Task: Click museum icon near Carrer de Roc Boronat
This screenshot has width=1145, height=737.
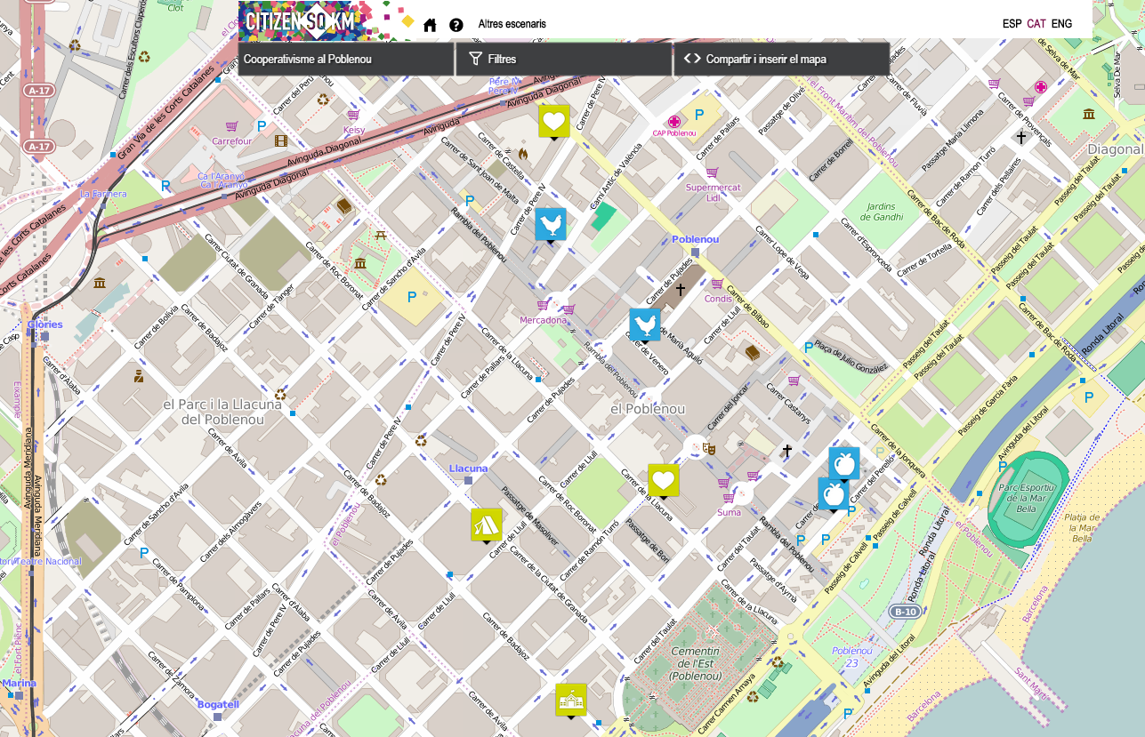Action: point(360,263)
